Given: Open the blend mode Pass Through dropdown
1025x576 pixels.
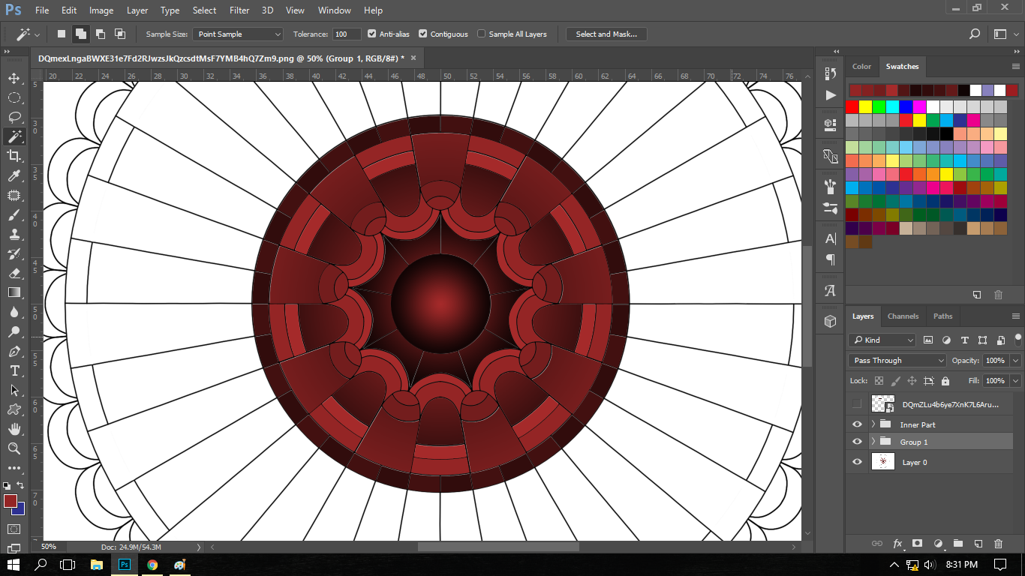Looking at the screenshot, I should [x=897, y=360].
